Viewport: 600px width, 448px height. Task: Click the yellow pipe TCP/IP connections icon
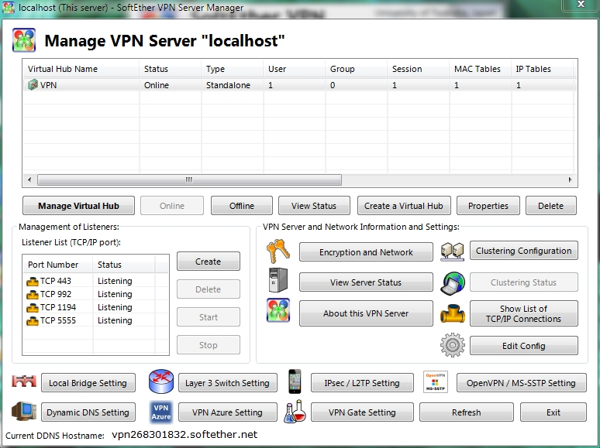point(452,313)
